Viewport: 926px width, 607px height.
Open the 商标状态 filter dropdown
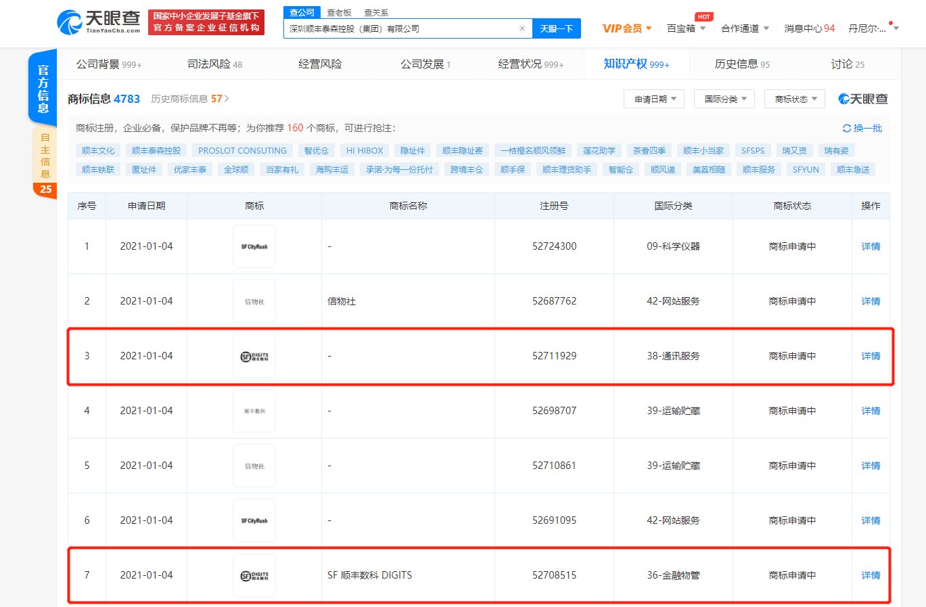(795, 99)
